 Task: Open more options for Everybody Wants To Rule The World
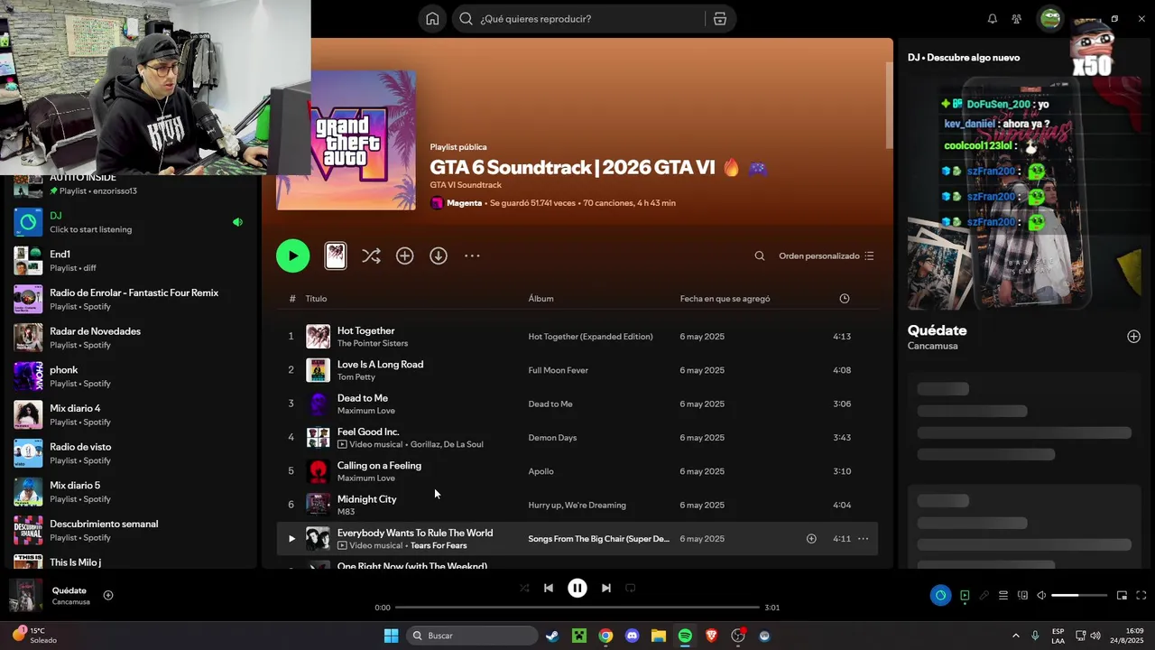[x=863, y=539]
